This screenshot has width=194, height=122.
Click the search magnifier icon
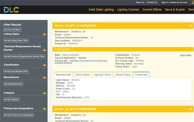pos(192,2)
